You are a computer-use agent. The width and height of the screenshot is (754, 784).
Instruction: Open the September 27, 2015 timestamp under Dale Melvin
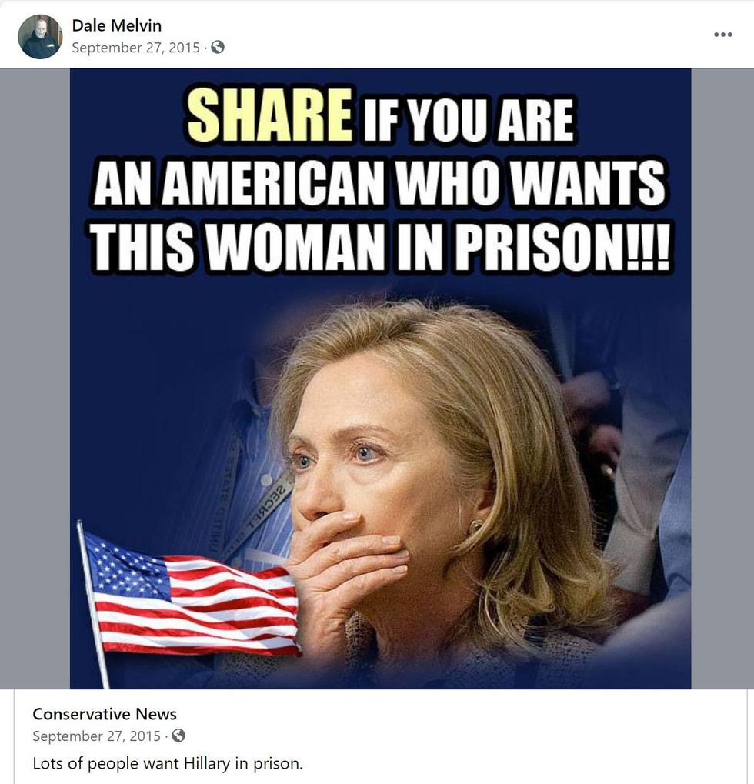coord(135,48)
